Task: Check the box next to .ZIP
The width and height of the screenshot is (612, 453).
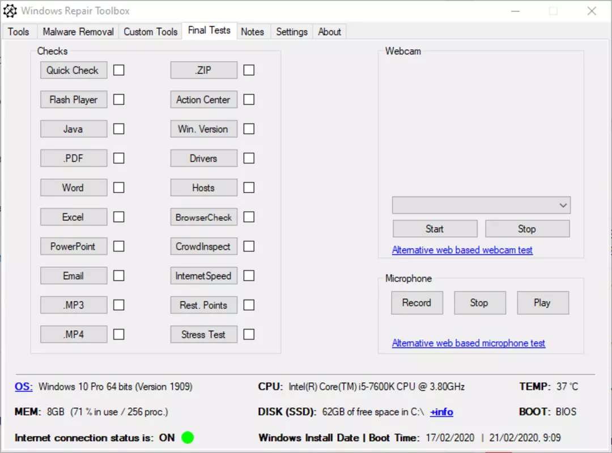Action: point(249,70)
